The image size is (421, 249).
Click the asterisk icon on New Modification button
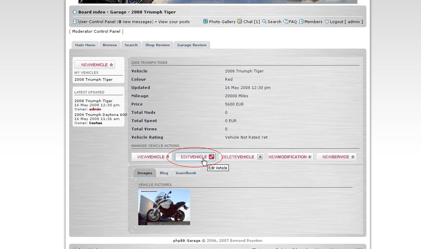(x=310, y=157)
